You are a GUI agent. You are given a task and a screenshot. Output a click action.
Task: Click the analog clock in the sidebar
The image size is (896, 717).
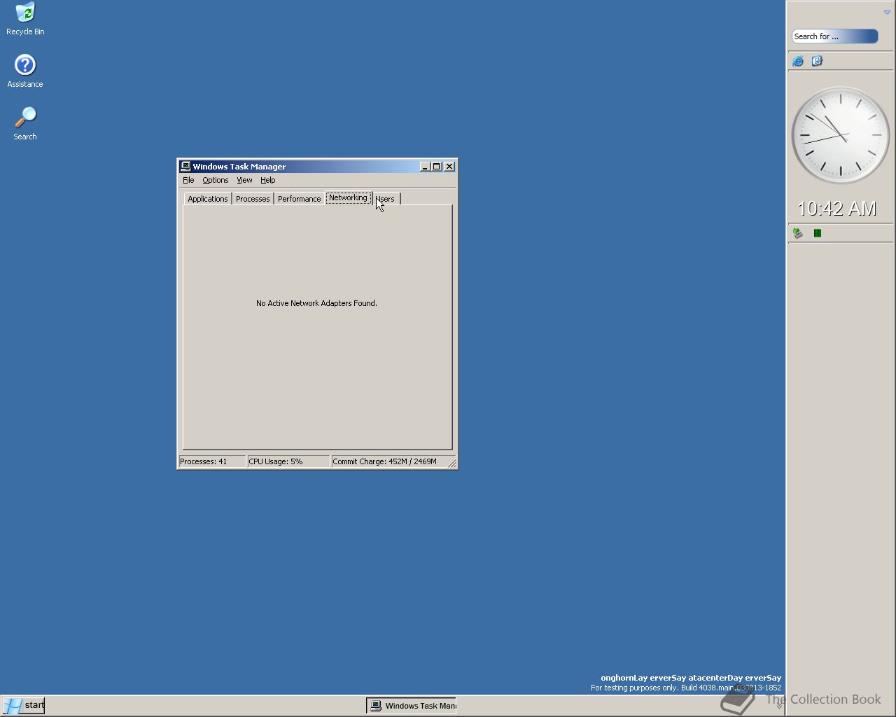click(840, 135)
